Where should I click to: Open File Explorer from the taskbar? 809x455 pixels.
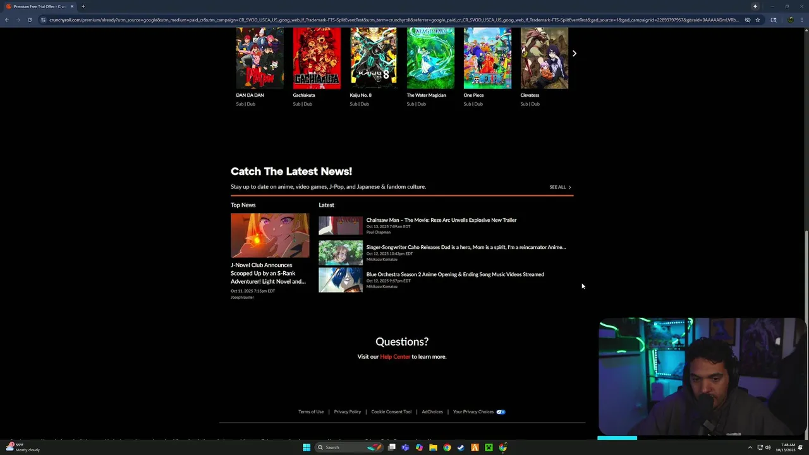433,447
